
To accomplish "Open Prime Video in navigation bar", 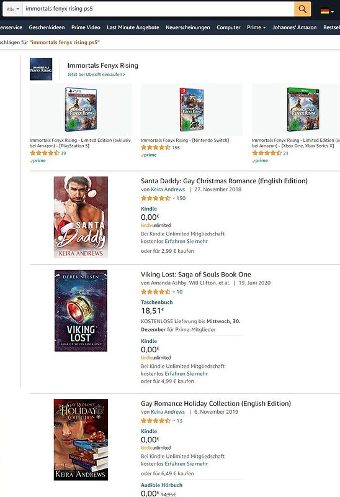I will click(86, 27).
